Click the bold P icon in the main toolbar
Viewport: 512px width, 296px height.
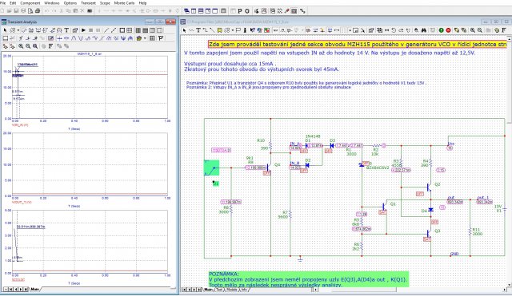pos(240,10)
